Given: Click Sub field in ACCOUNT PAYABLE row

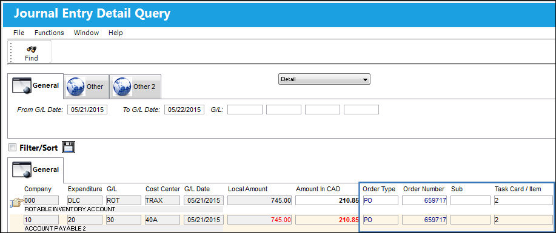Looking at the screenshot, I should click(471, 220).
